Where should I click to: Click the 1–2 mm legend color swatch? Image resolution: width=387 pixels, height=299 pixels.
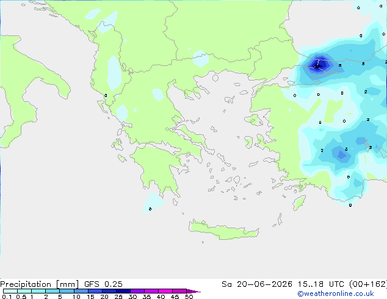[38, 291]
